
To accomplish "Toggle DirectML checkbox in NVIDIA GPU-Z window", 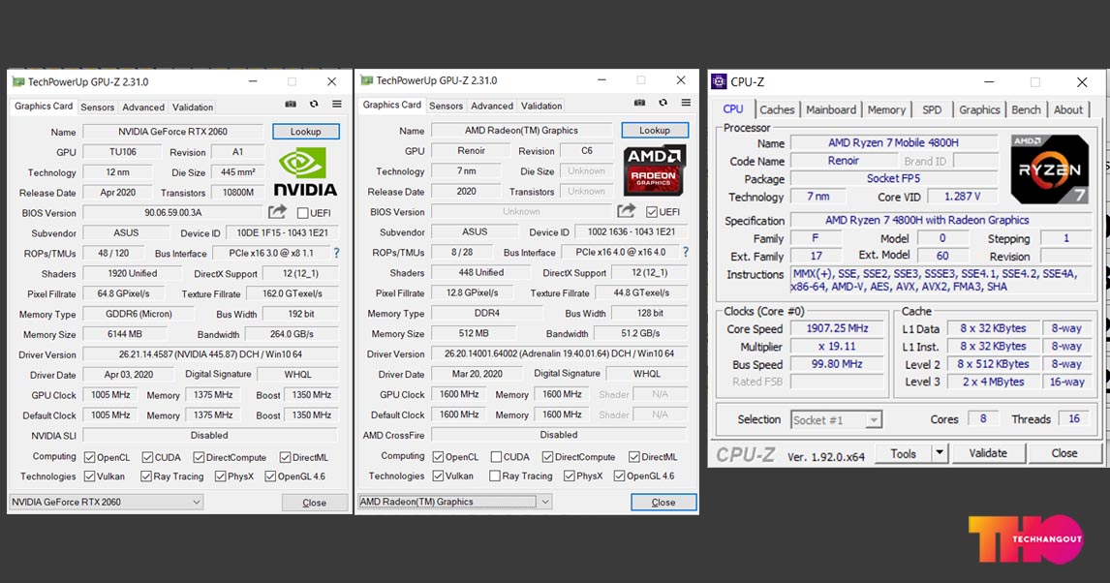I will pos(285,458).
